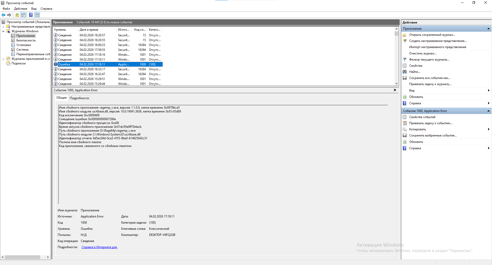Image resolution: width=492 pixels, height=265 pixels.
Task: Open the Действие menu
Action: tap(20, 9)
